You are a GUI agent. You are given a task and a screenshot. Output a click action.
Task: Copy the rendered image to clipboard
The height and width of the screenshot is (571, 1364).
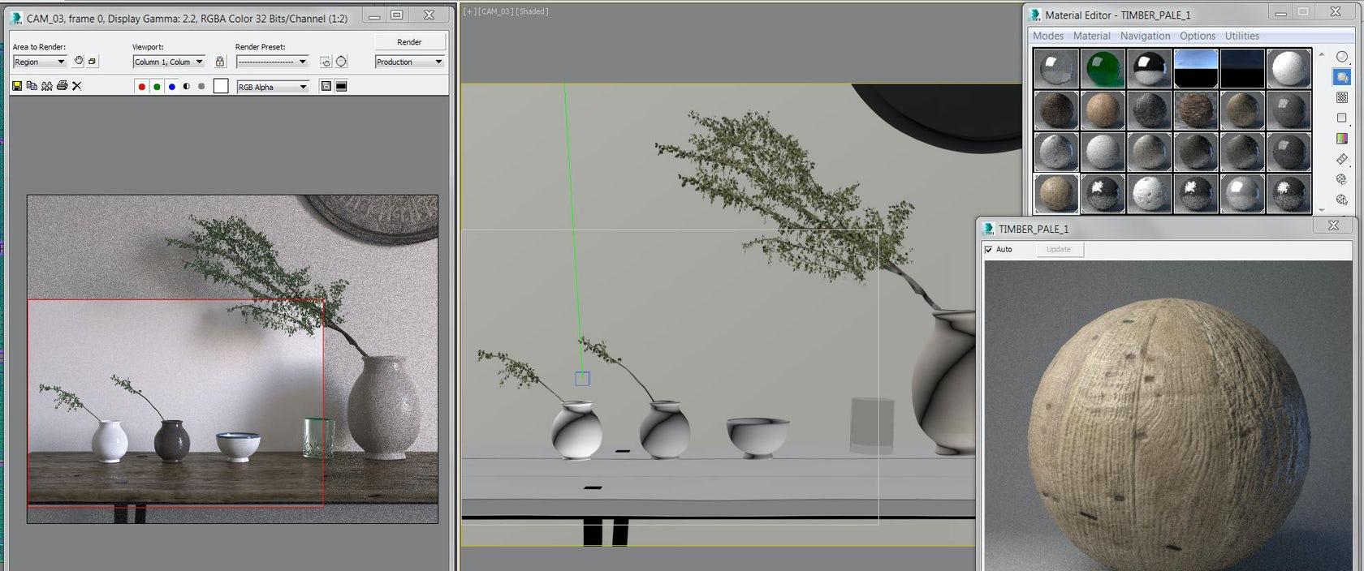coord(32,86)
